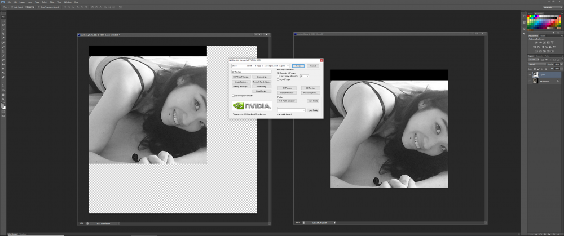Select the Hand tool

(3, 95)
